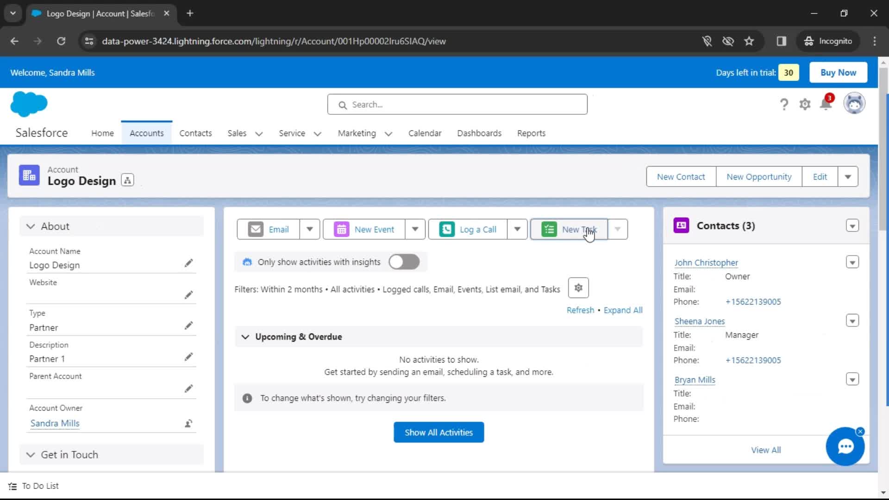
Task: Open Email button dropdown arrow
Action: 310,229
